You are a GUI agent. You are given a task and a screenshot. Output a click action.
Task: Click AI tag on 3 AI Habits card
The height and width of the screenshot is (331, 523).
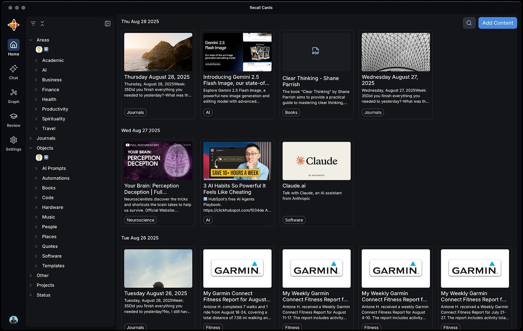click(x=208, y=220)
